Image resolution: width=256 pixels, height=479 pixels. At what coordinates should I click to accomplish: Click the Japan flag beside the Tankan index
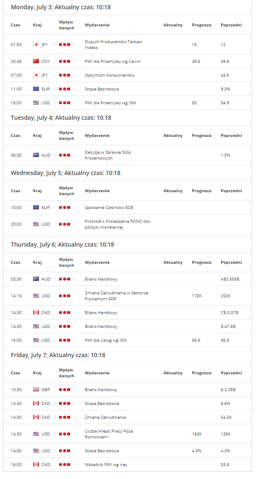36,45
